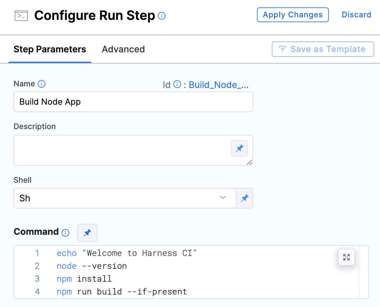Viewport: 380px width, 307px height.
Task: Click the upload icon in Save as Template
Action: 282,49
